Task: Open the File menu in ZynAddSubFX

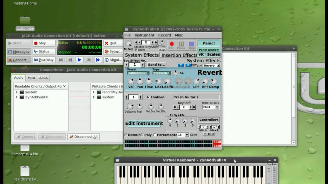Action: [x=127, y=35]
